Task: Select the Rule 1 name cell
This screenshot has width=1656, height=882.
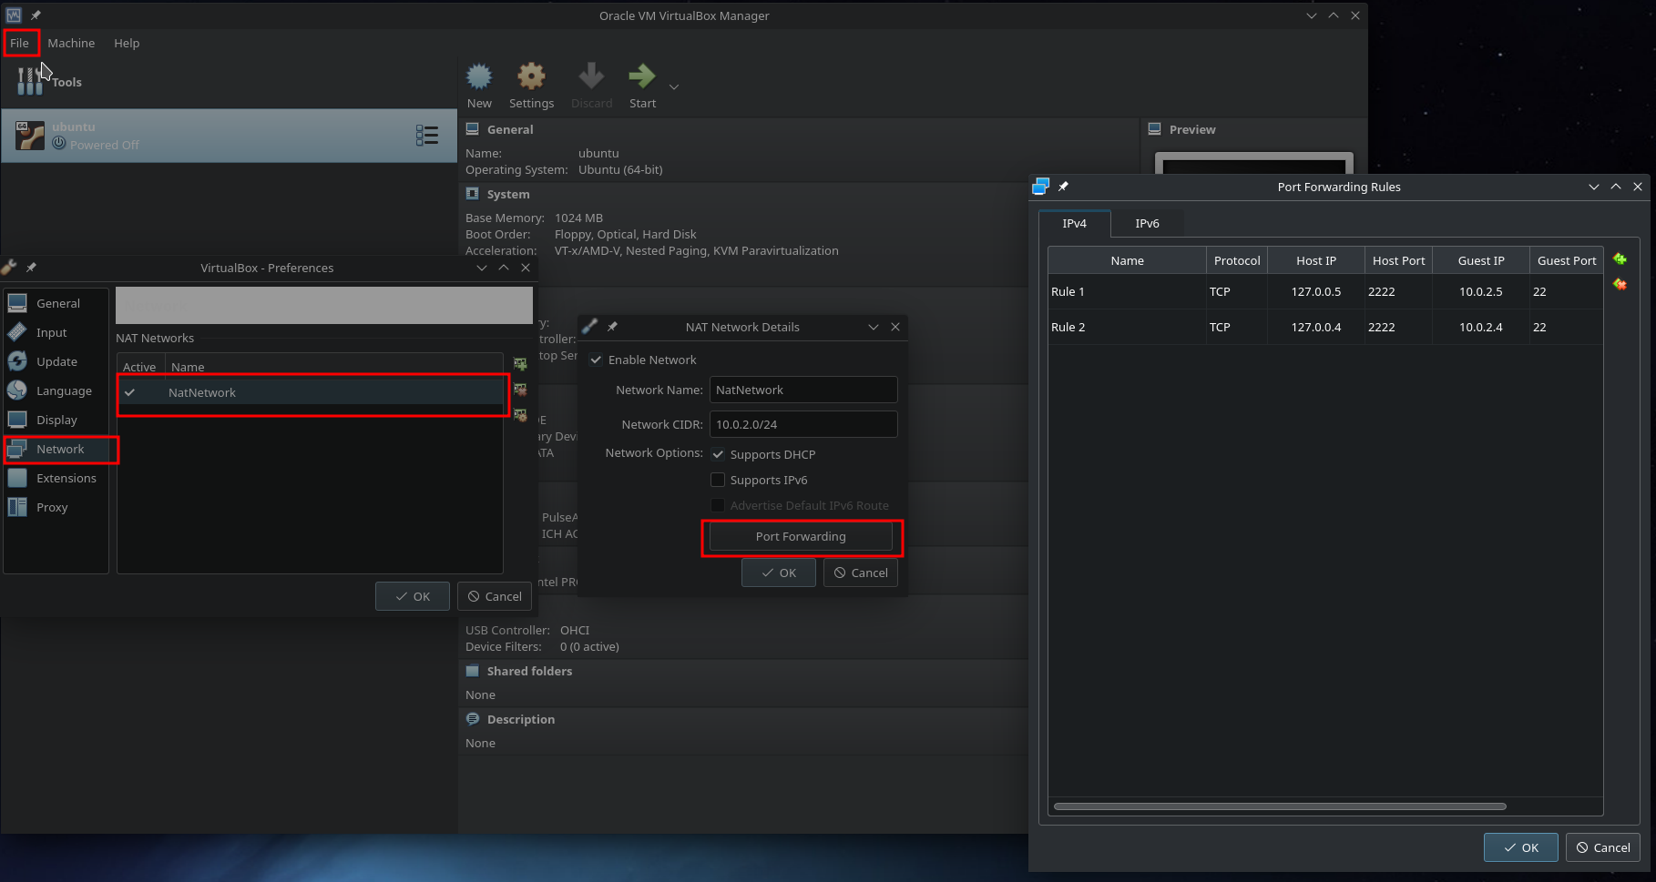Action: (1127, 291)
